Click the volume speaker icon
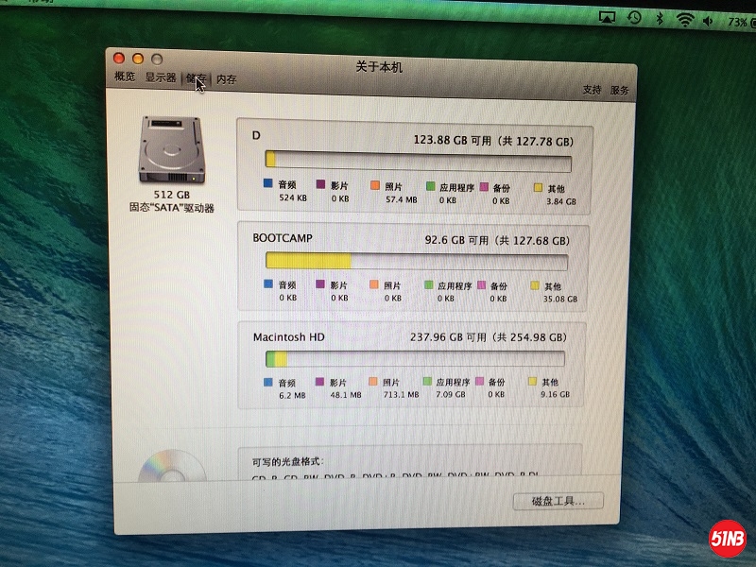Screen dimensions: 756x567 click(709, 21)
